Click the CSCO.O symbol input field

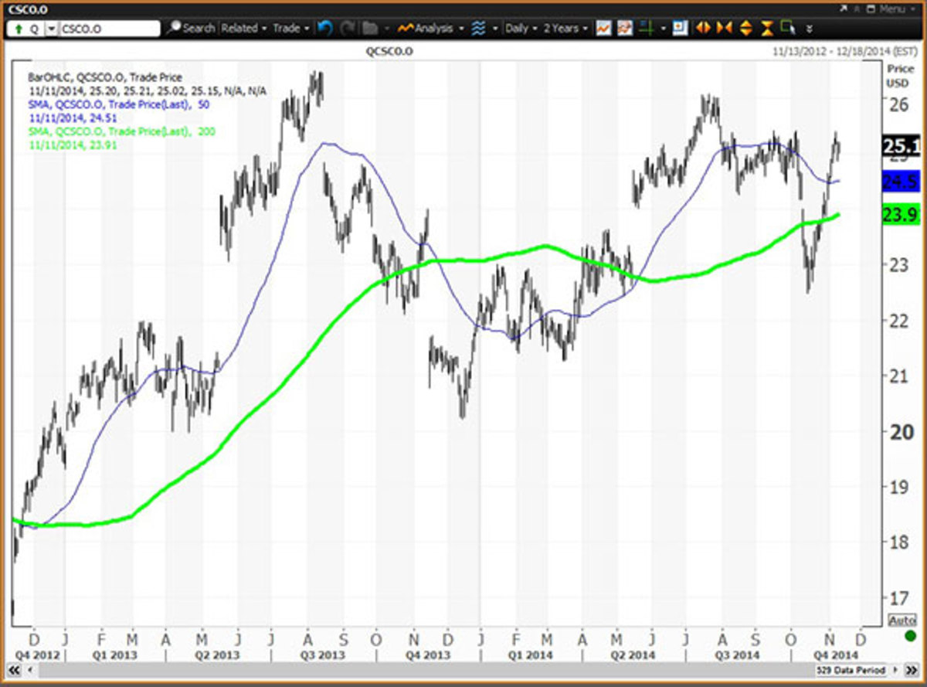(109, 29)
